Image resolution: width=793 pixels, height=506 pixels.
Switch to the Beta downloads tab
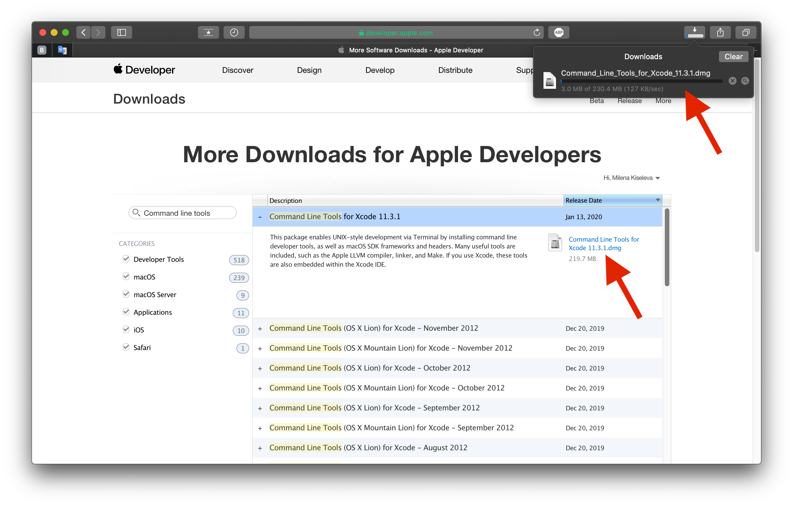pyautogui.click(x=596, y=101)
